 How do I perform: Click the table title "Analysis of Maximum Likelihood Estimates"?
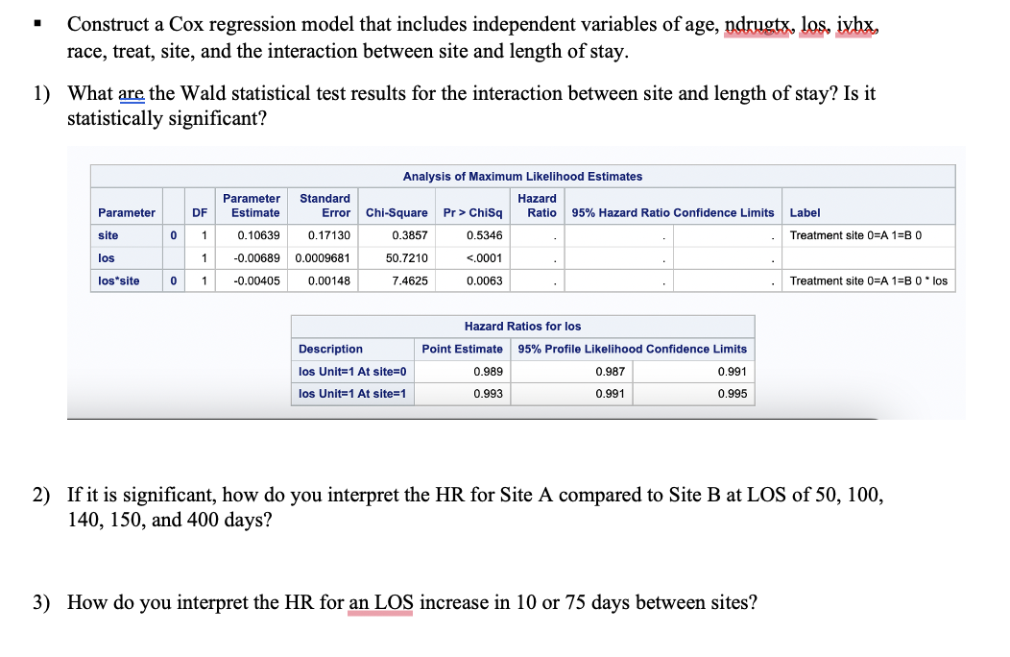[521, 176]
